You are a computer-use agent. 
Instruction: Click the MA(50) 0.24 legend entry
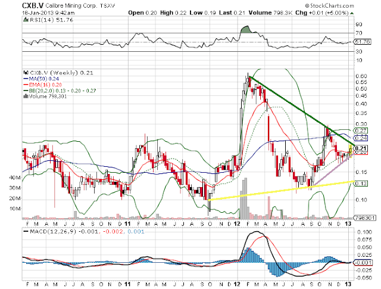point(41,79)
